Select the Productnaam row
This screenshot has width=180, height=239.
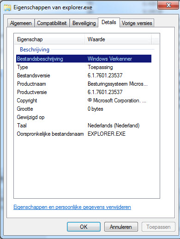tap(84, 84)
